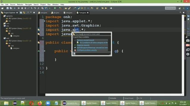Open the File menu

pyautogui.click(x=2, y=4)
